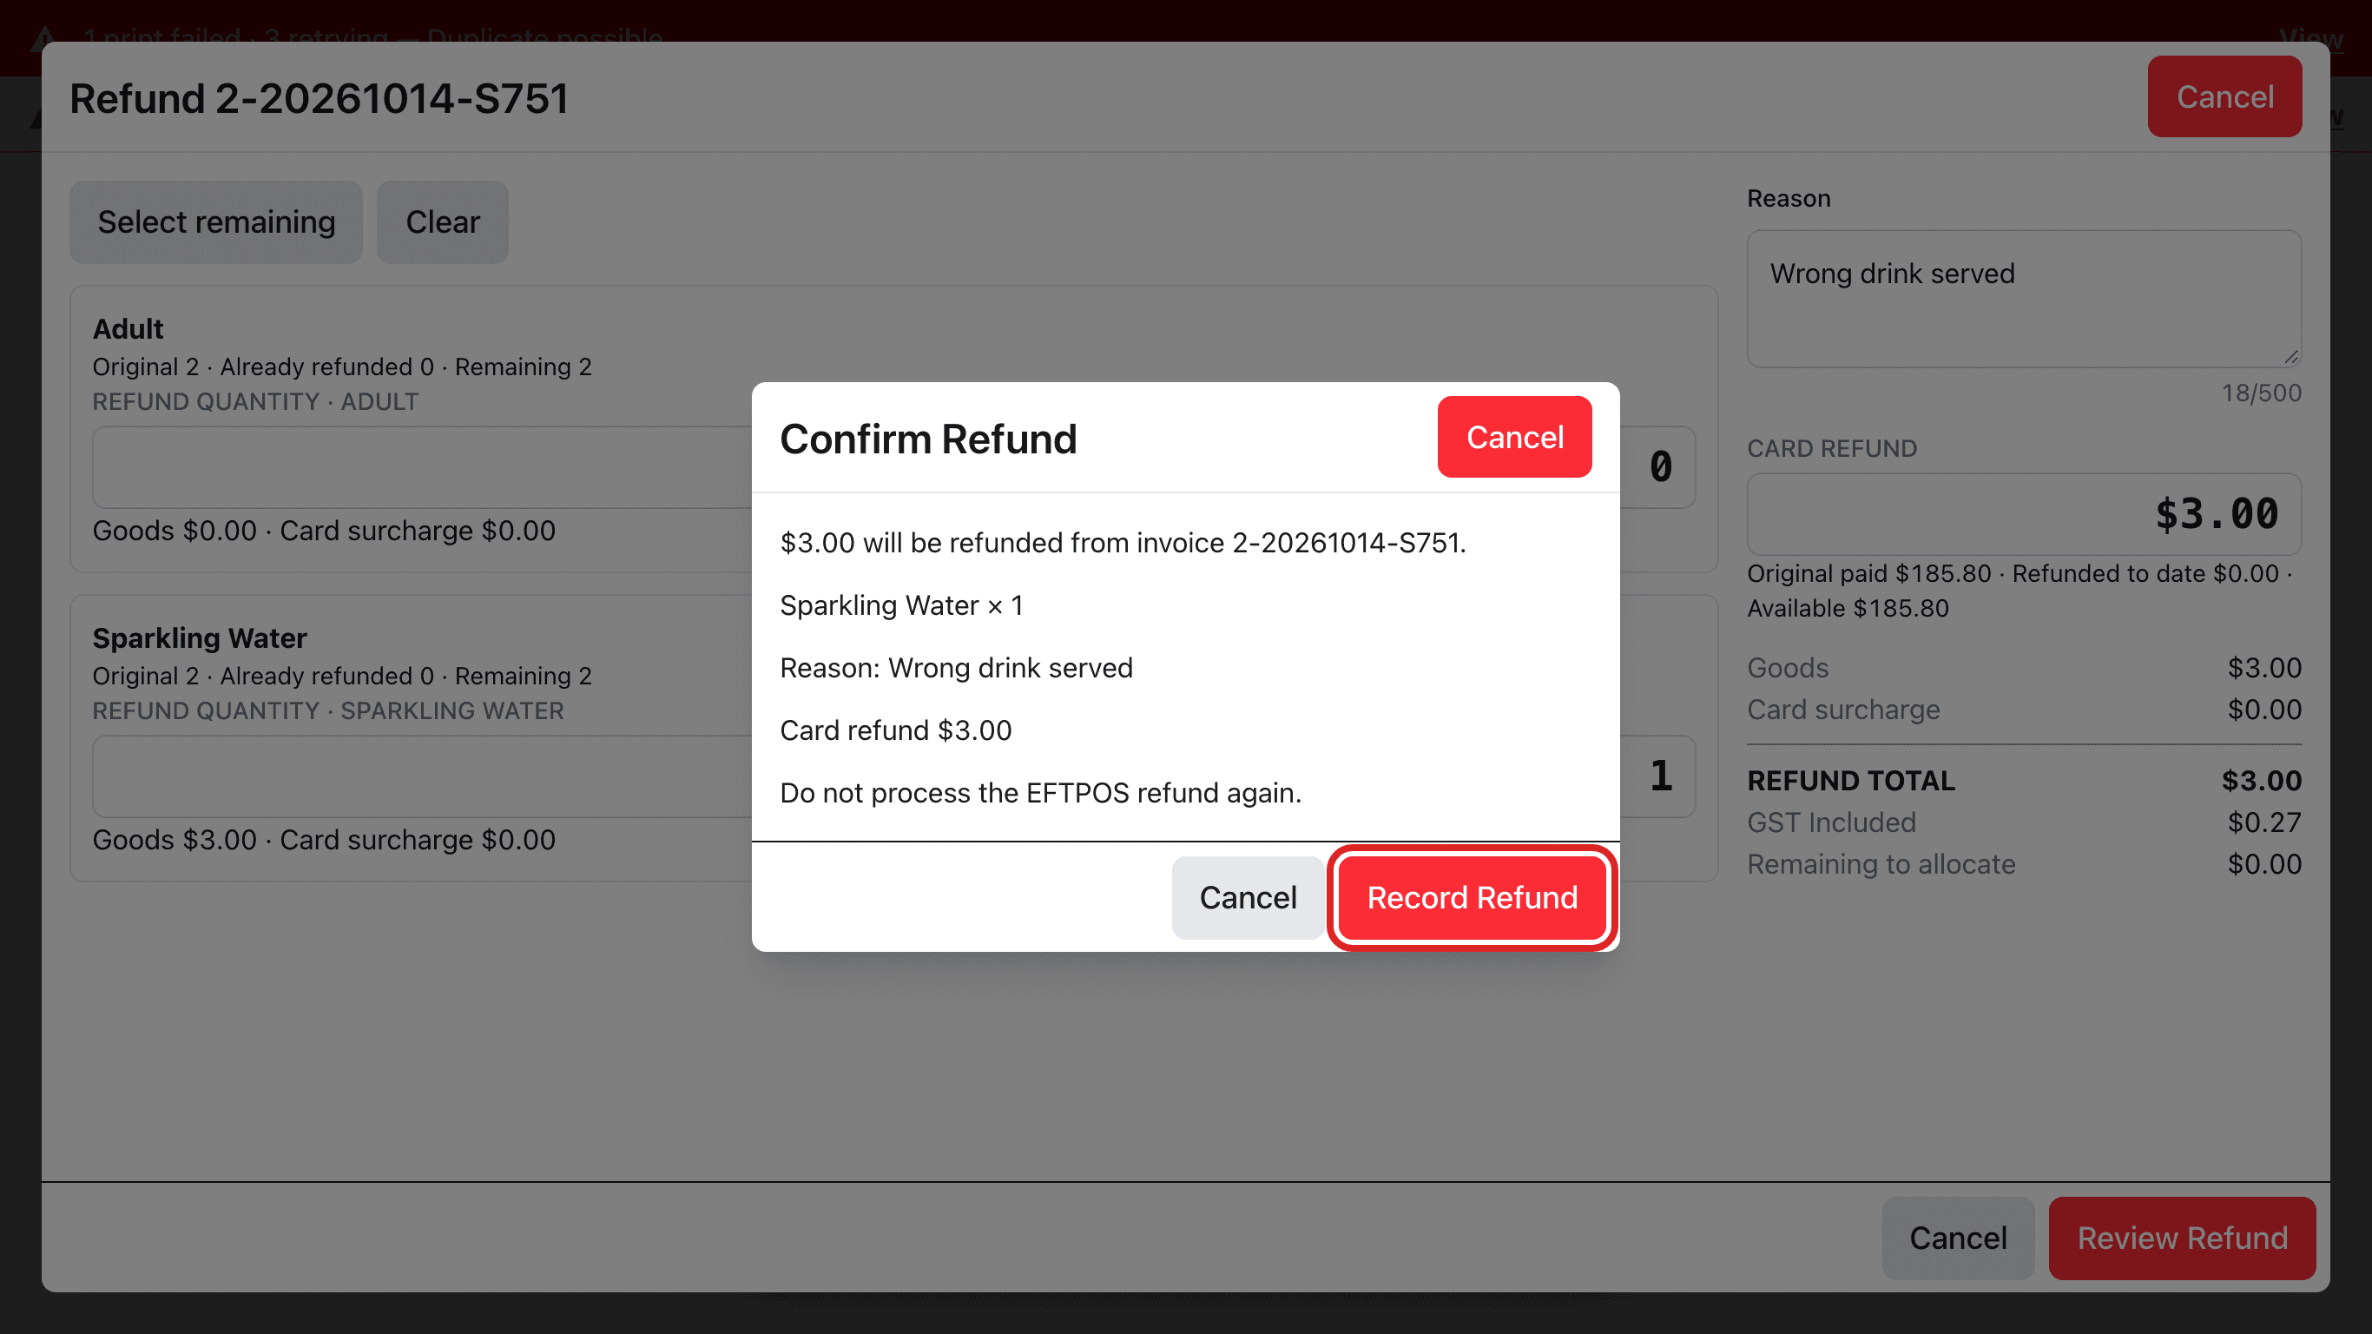Click the Review Refund button
2372x1334 pixels.
(x=2181, y=1238)
